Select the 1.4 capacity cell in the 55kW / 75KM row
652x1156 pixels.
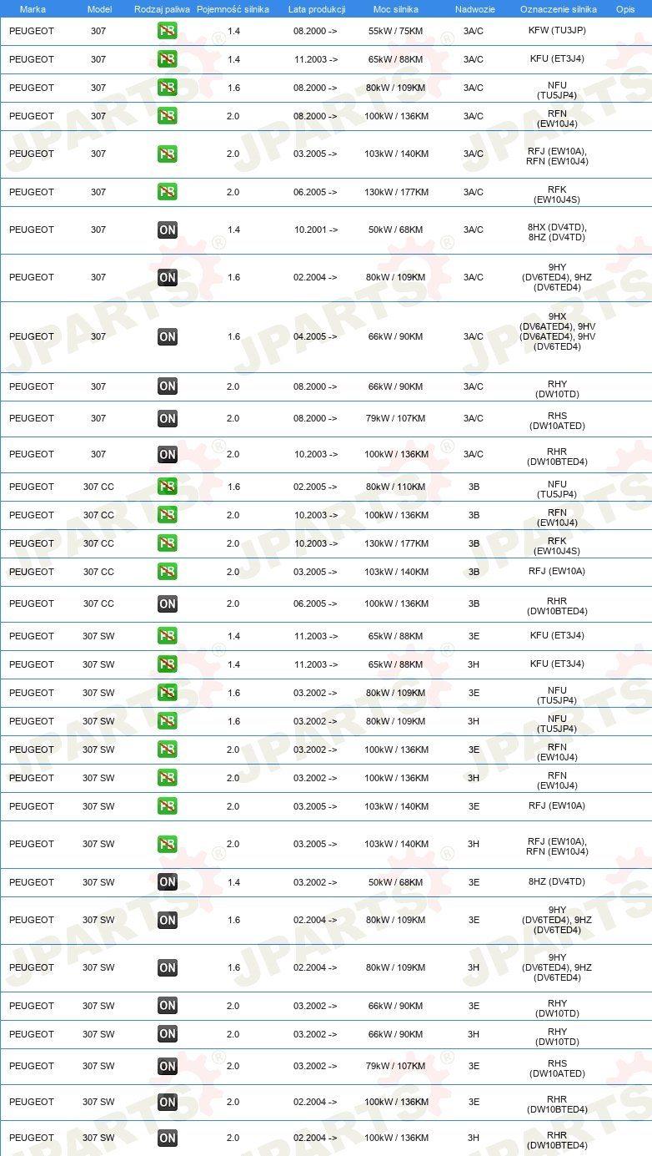click(x=233, y=31)
